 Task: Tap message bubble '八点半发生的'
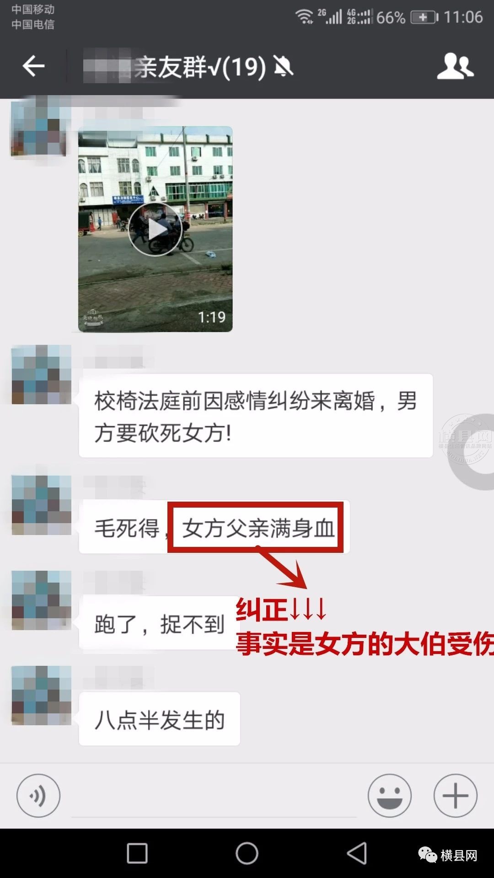(x=160, y=719)
